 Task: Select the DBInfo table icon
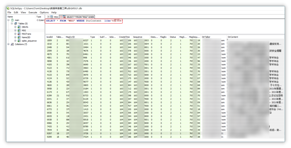coord(19,27)
